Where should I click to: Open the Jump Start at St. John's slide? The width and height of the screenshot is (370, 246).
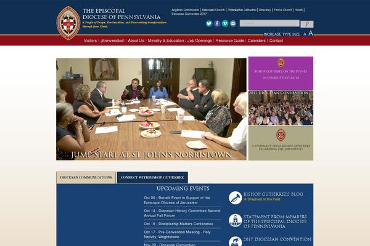coord(151,109)
